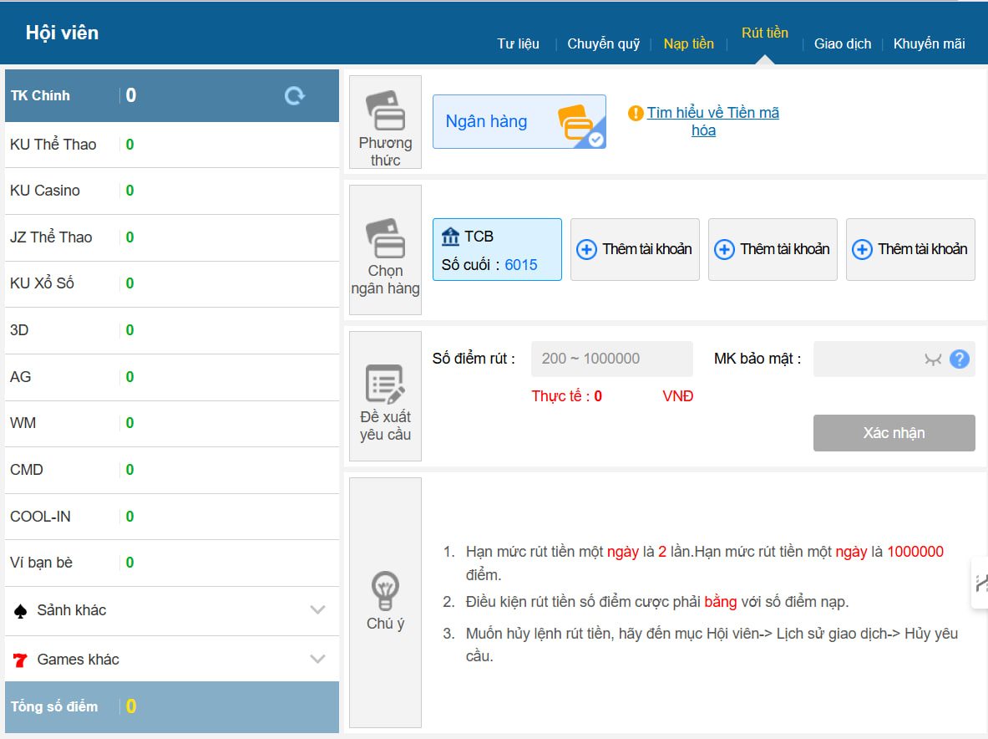
Task: Click the Đề xuất yêu cầu form icon
Action: point(385,384)
